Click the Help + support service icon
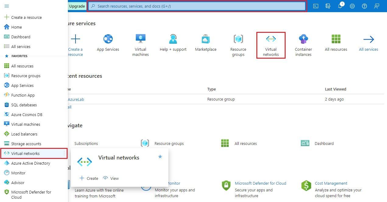 173,39
